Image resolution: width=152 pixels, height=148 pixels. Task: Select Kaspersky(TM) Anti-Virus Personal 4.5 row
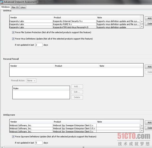[75, 27]
